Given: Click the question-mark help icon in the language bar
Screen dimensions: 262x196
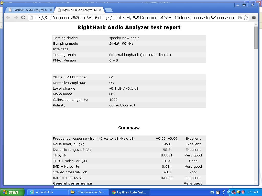Looking at the screenshot, I should tap(218, 192).
